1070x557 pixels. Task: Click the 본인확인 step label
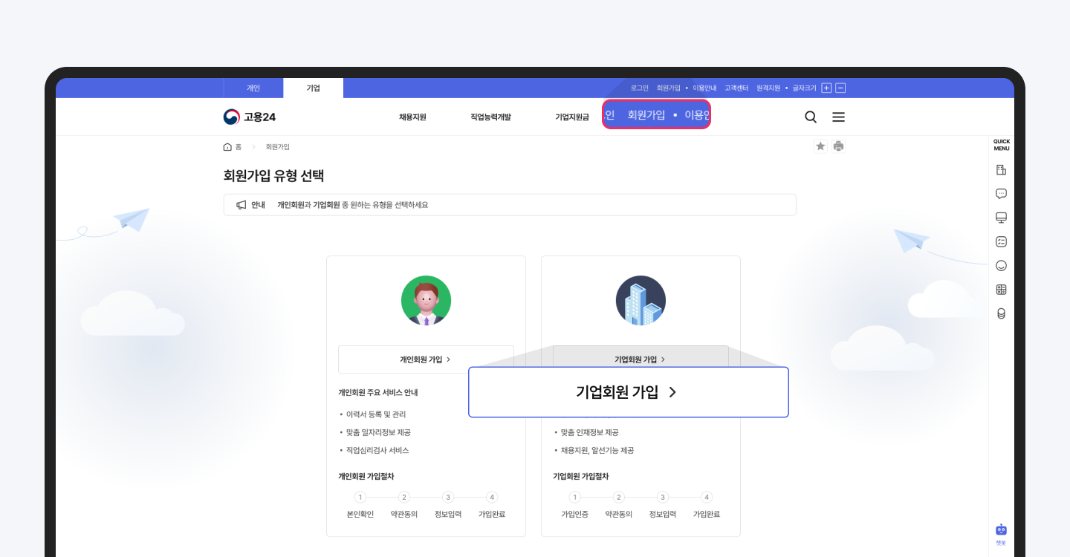[x=360, y=514]
